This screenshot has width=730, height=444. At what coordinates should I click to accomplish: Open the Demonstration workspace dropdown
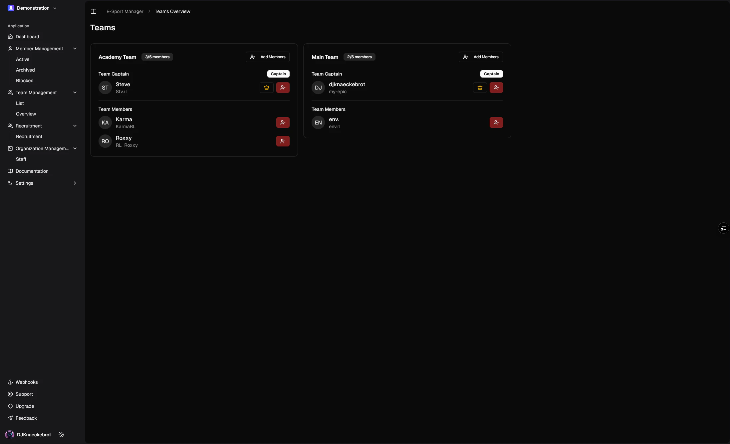[32, 8]
